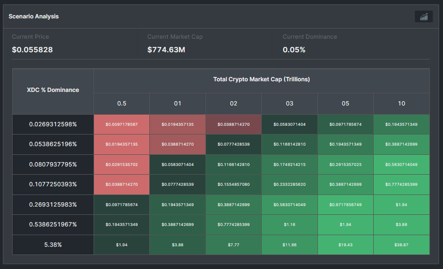The image size is (443, 269).
Task: Select the $7.77 price cell
Action: click(234, 245)
